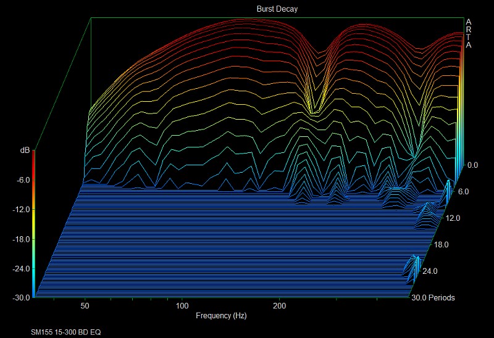494x338 pixels.
Task: Click the 18.0 periods axis label
Action: coord(441,244)
